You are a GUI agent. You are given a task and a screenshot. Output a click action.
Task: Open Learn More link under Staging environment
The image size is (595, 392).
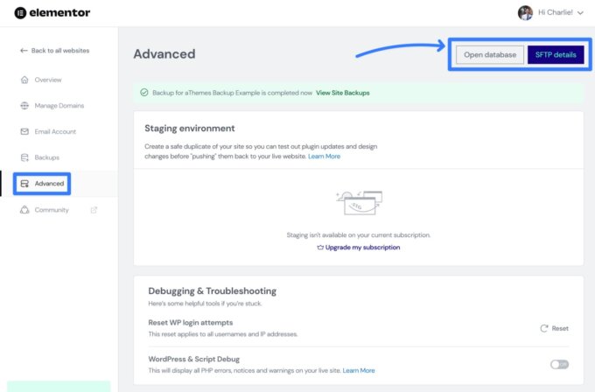coord(324,156)
